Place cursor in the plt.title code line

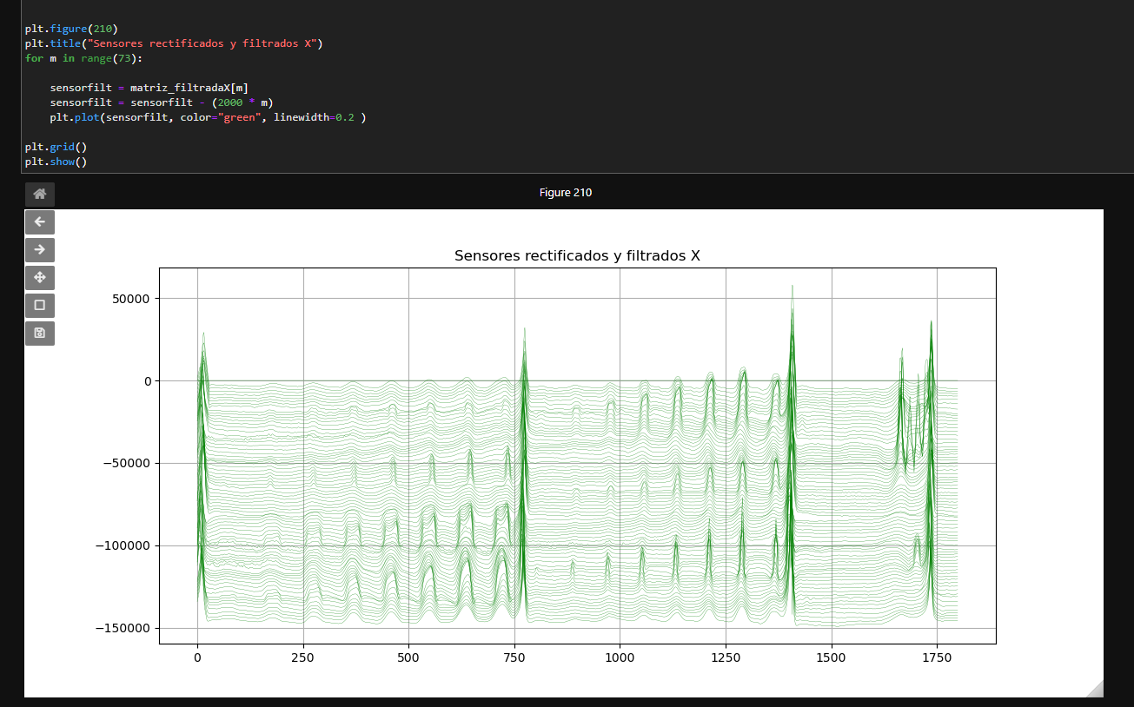coord(174,43)
